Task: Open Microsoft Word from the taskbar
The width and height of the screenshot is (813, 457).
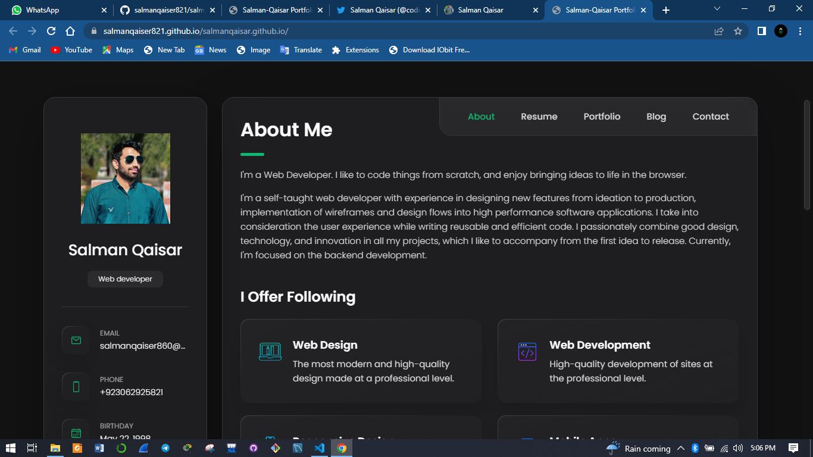Action: pyautogui.click(x=99, y=448)
